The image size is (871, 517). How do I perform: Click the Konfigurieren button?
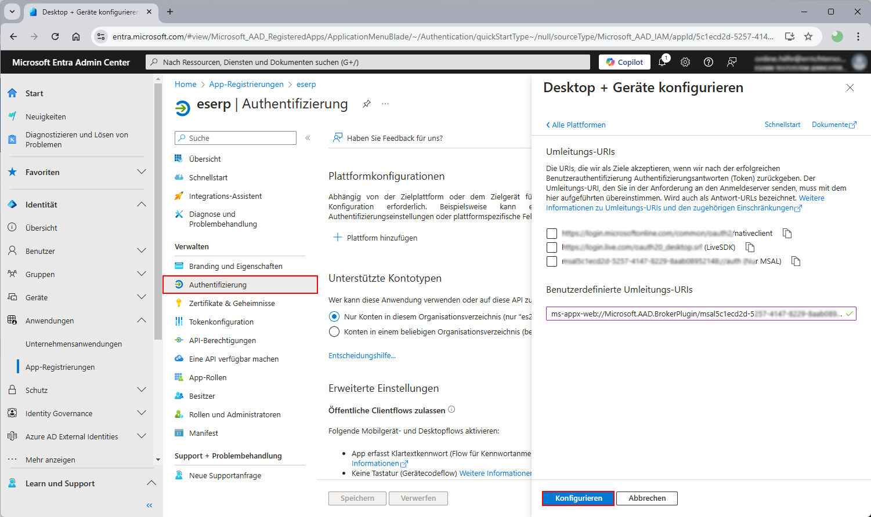(579, 498)
